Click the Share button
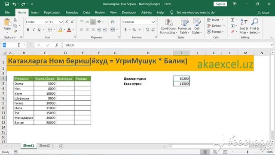Viewport: 275px width, 155px height. point(263,12)
